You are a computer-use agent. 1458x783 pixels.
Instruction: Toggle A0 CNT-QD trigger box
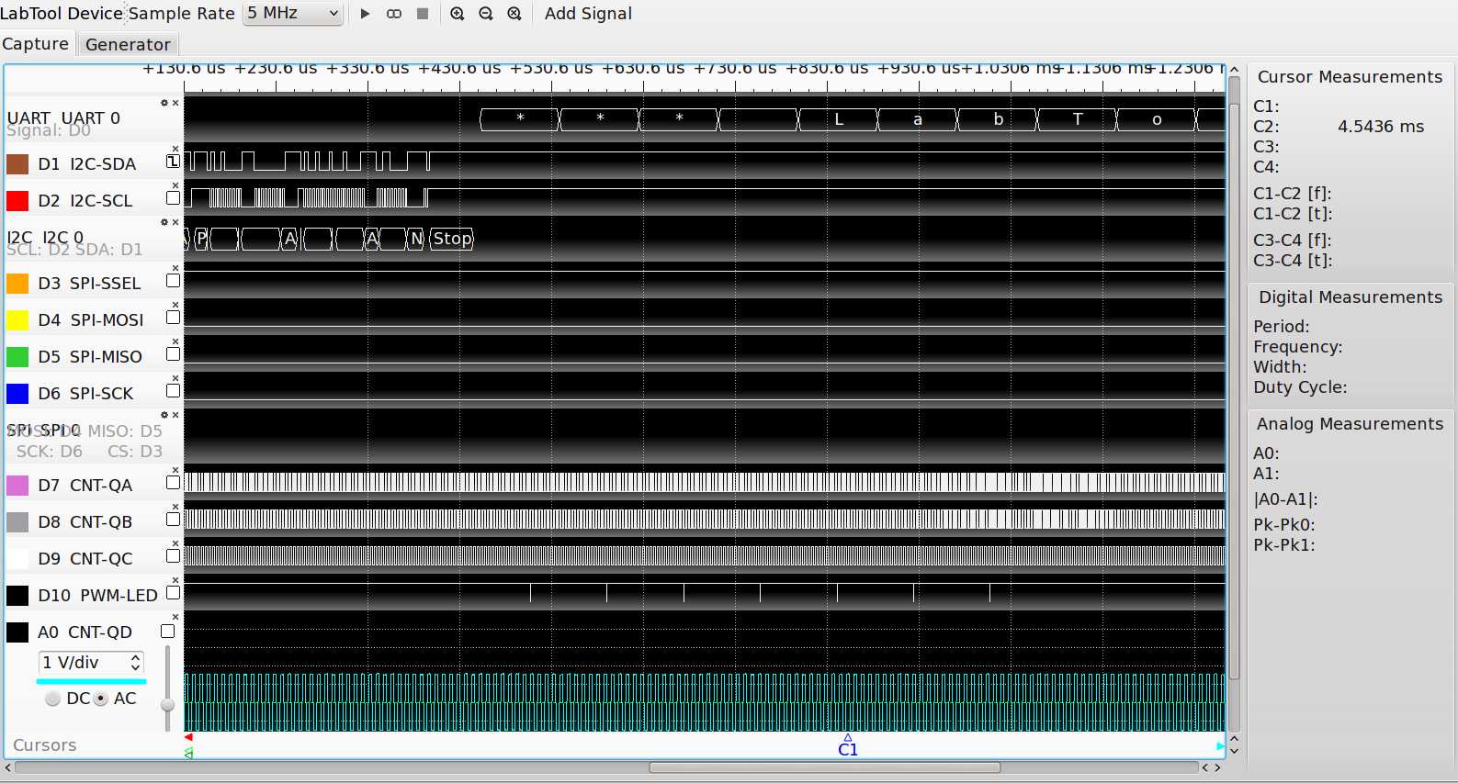(x=167, y=632)
